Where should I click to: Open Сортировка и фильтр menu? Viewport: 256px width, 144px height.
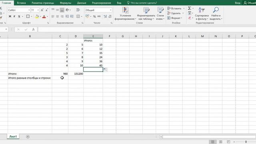point(202,14)
